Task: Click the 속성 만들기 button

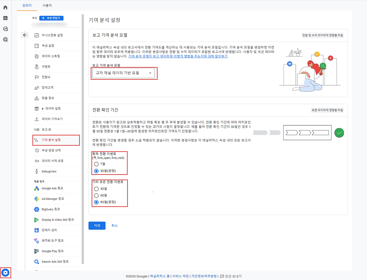Action: [51, 18]
